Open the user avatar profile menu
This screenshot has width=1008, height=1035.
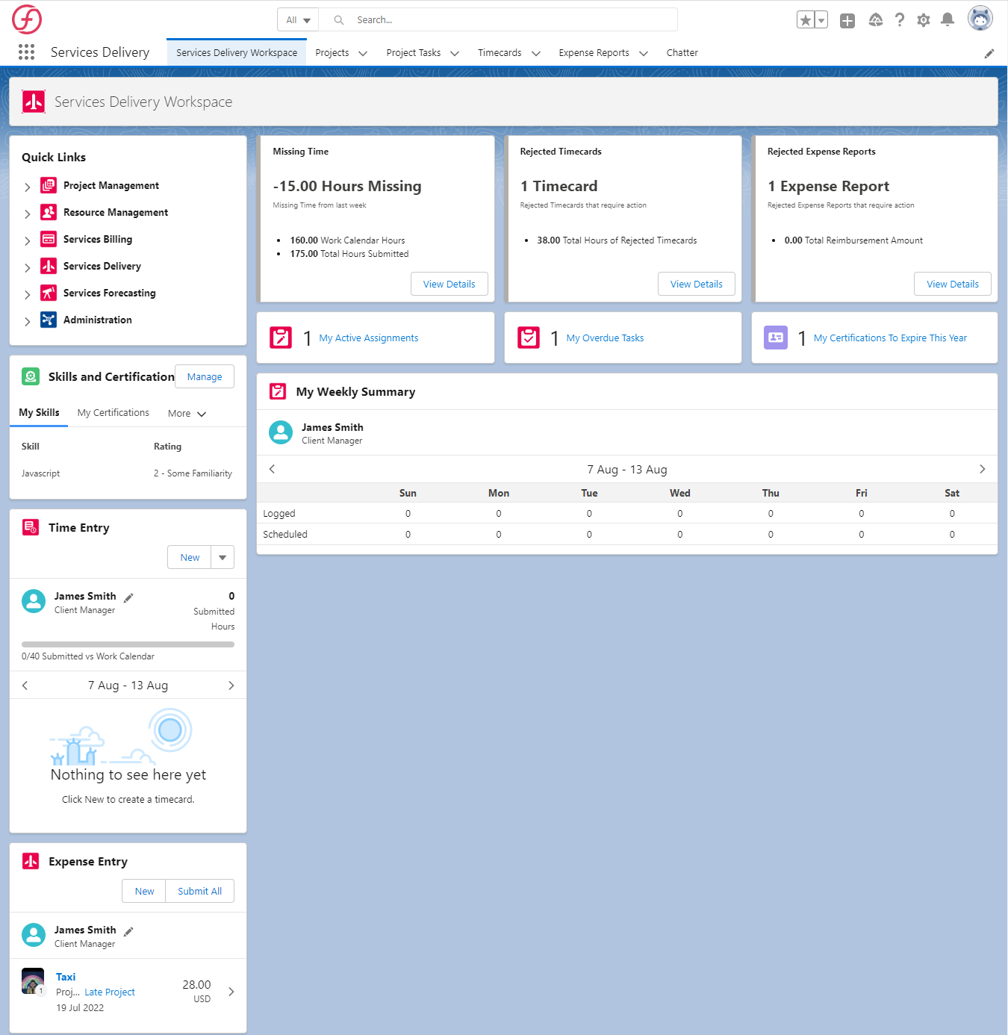pos(980,19)
